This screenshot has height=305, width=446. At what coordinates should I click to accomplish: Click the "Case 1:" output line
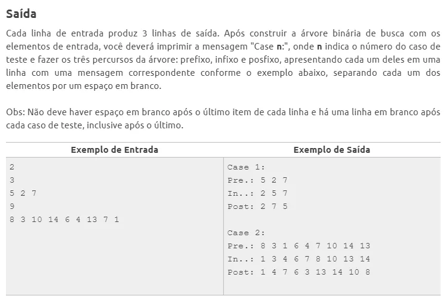click(x=246, y=167)
